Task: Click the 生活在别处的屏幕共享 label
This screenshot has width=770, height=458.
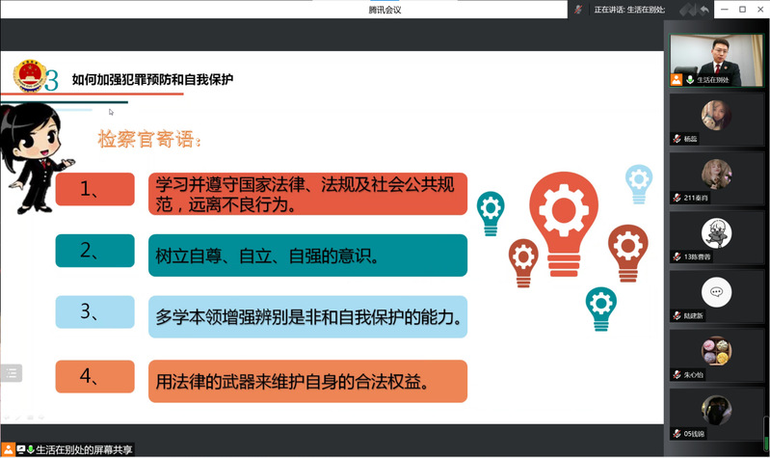Action: 85,449
